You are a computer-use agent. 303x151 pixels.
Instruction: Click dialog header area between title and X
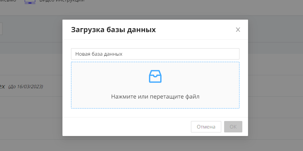point(196,30)
